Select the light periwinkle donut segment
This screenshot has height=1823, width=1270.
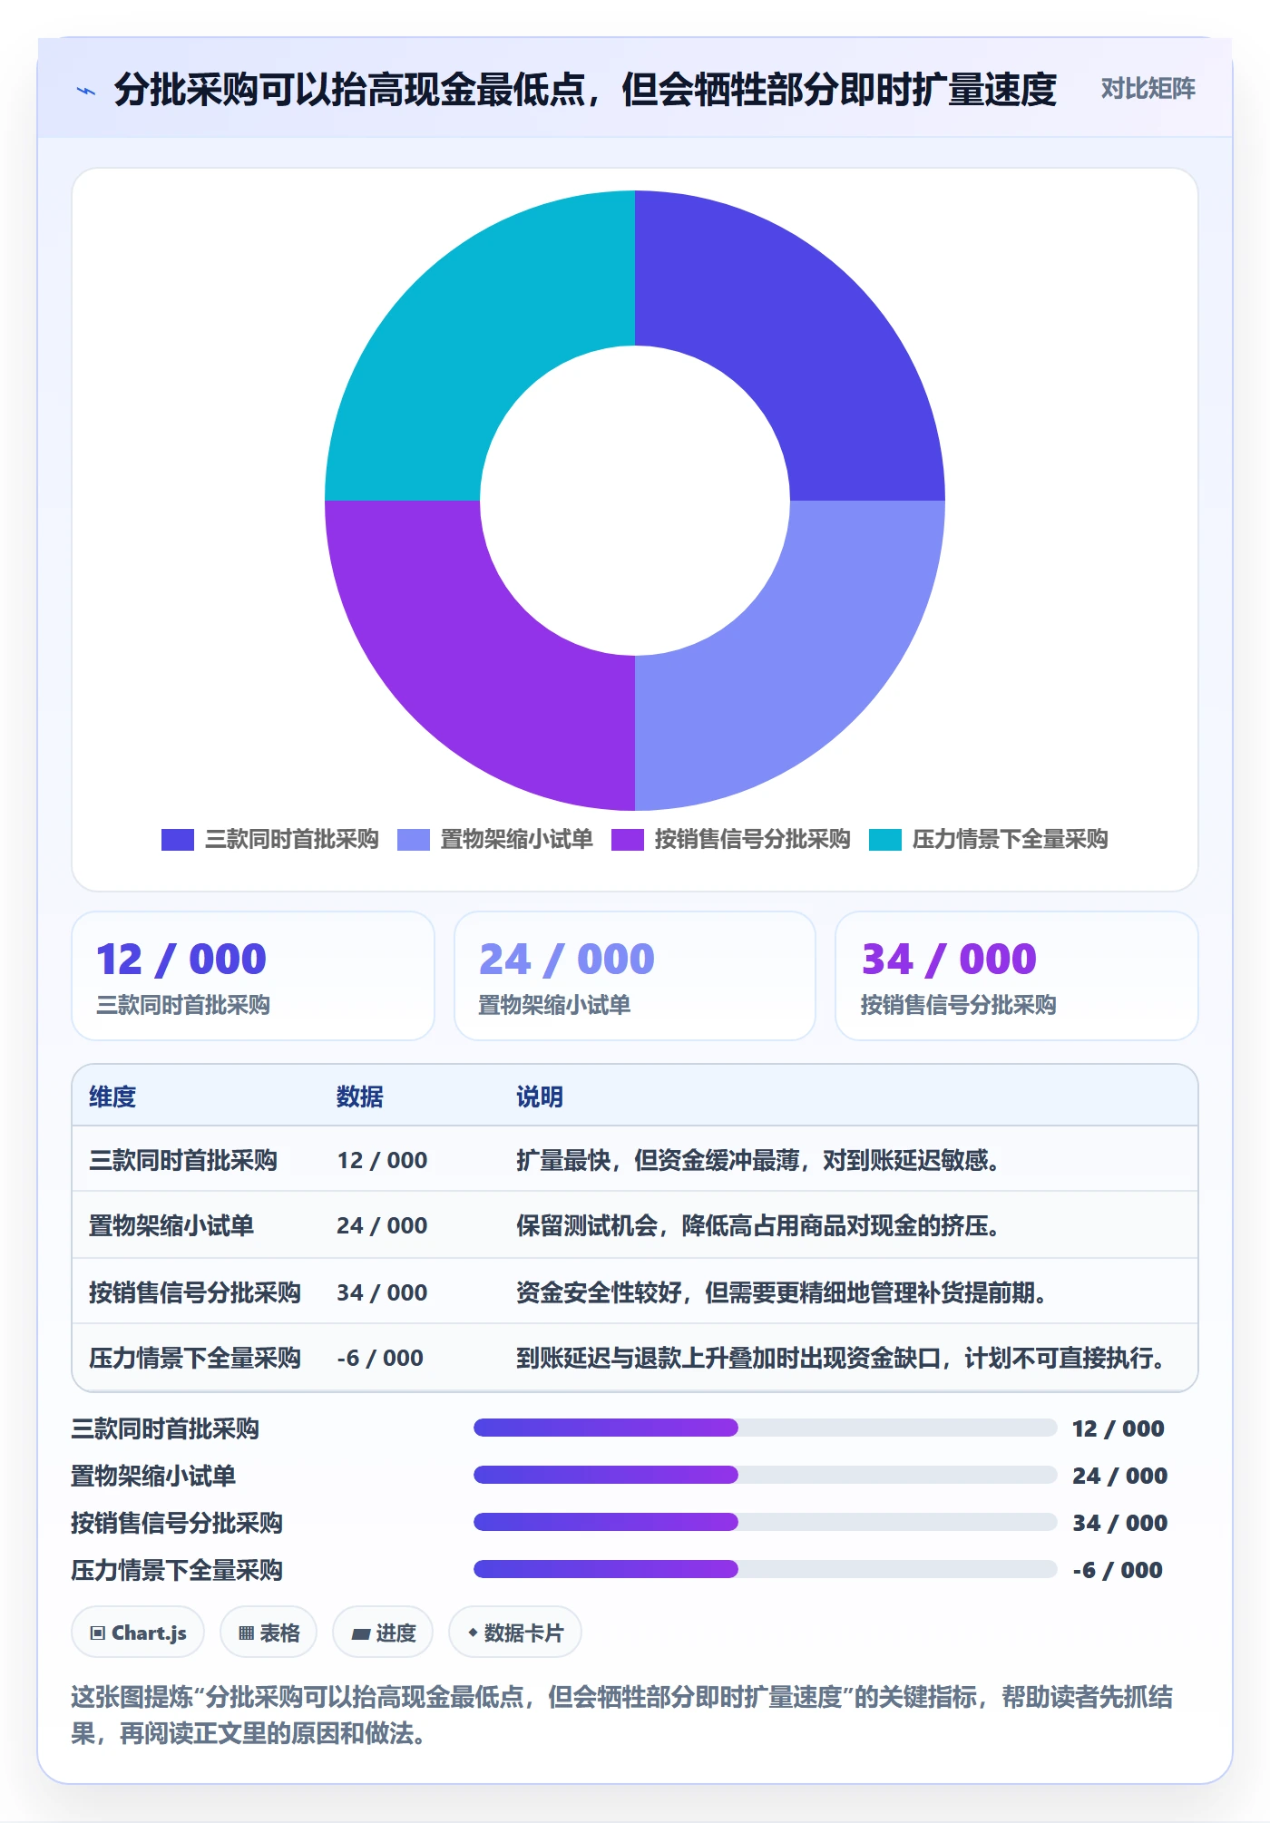point(798,664)
